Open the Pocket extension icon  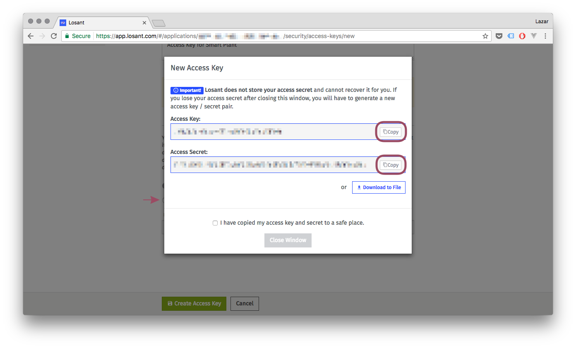[499, 36]
